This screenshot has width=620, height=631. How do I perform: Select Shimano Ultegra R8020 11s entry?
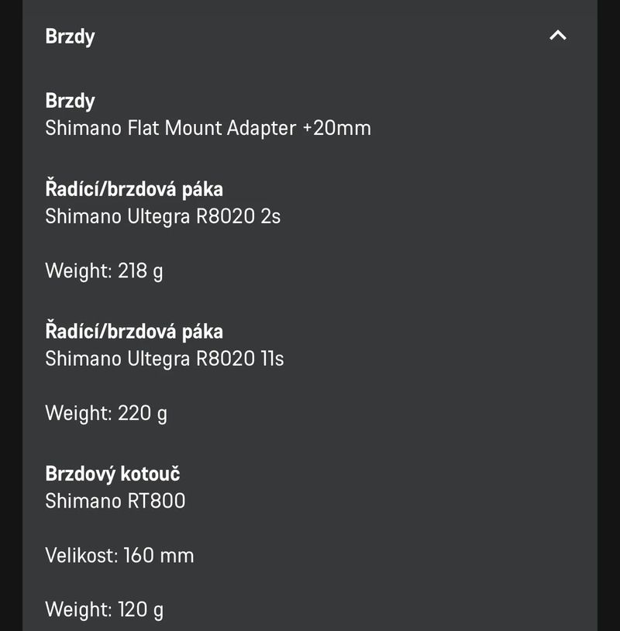pyautogui.click(x=164, y=359)
